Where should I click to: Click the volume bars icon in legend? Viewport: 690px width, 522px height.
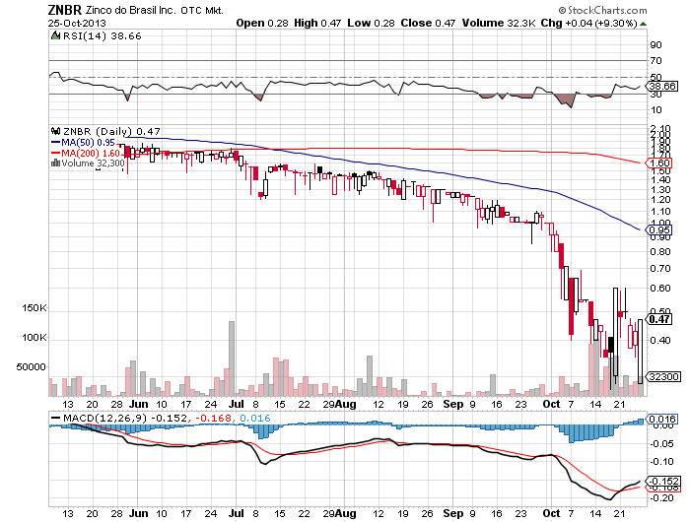tap(55, 163)
